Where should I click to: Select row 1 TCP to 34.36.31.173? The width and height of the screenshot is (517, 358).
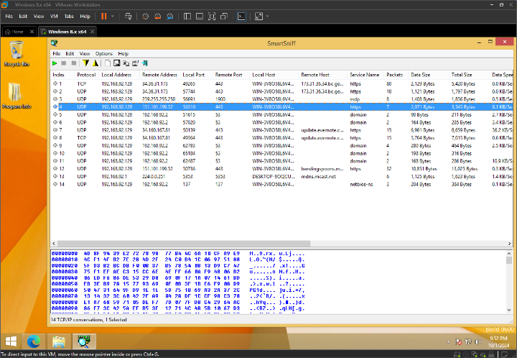coord(282,84)
